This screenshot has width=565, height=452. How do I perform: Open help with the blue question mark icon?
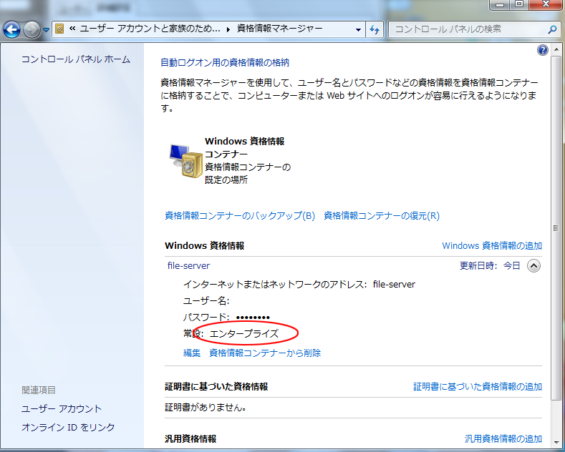tap(542, 50)
